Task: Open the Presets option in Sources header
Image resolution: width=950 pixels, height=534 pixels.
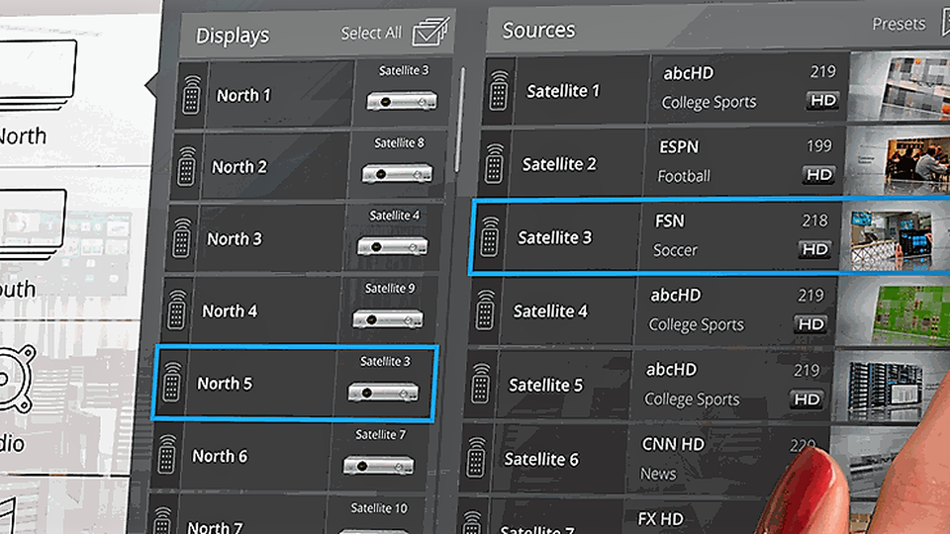Action: (898, 24)
